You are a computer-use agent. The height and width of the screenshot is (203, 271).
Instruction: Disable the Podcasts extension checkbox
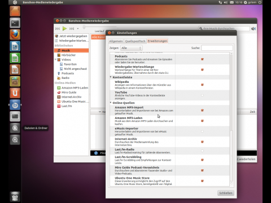(x=202, y=59)
